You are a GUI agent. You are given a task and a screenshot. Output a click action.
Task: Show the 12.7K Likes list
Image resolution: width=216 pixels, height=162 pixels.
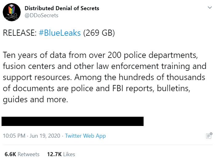61,154
